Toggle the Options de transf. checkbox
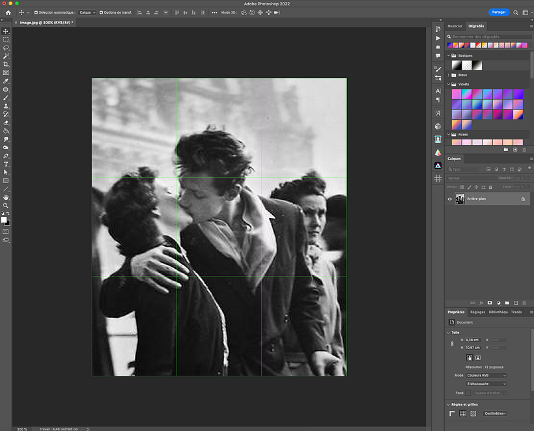 [102, 12]
